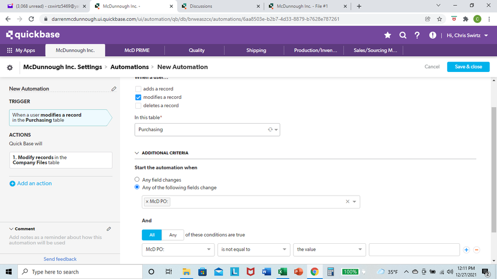The height and width of the screenshot is (279, 497).
Task: Bookmark this page star icon
Action: point(439,19)
